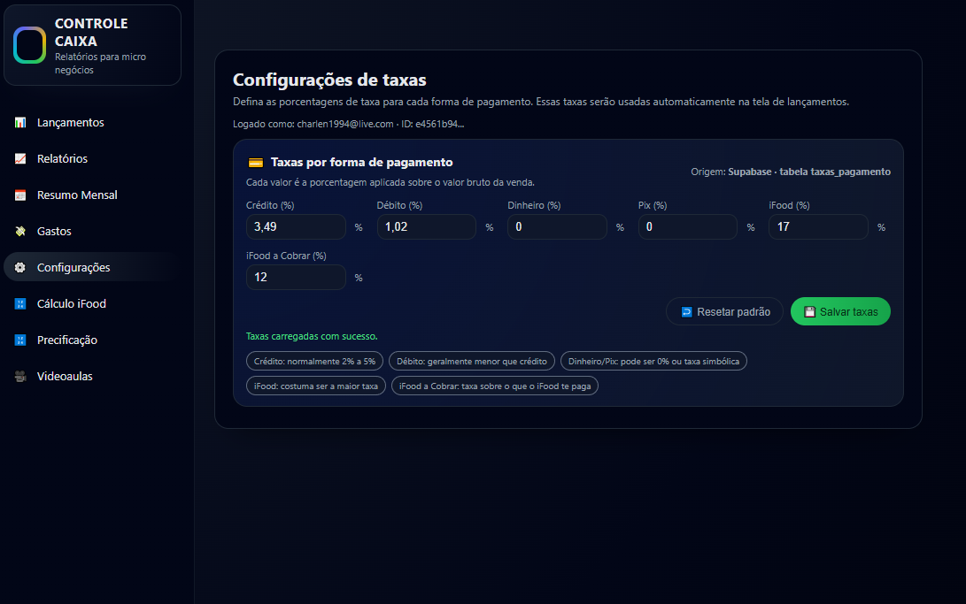Viewport: 966px width, 604px height.
Task: Select the Gastos icon in the sidebar
Action: coord(19,231)
